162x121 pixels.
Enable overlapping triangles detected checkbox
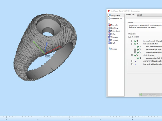tap(132, 61)
